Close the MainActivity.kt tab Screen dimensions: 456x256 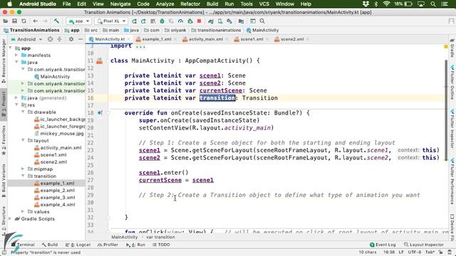click(128, 39)
